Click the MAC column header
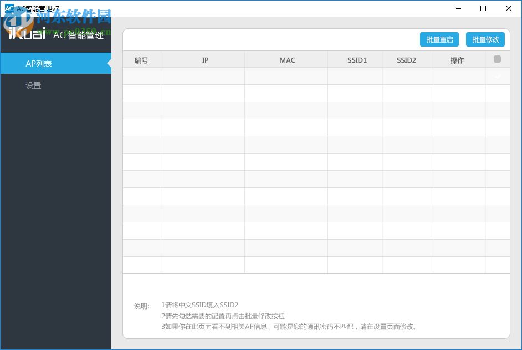This screenshot has height=350, width=522. [x=286, y=59]
